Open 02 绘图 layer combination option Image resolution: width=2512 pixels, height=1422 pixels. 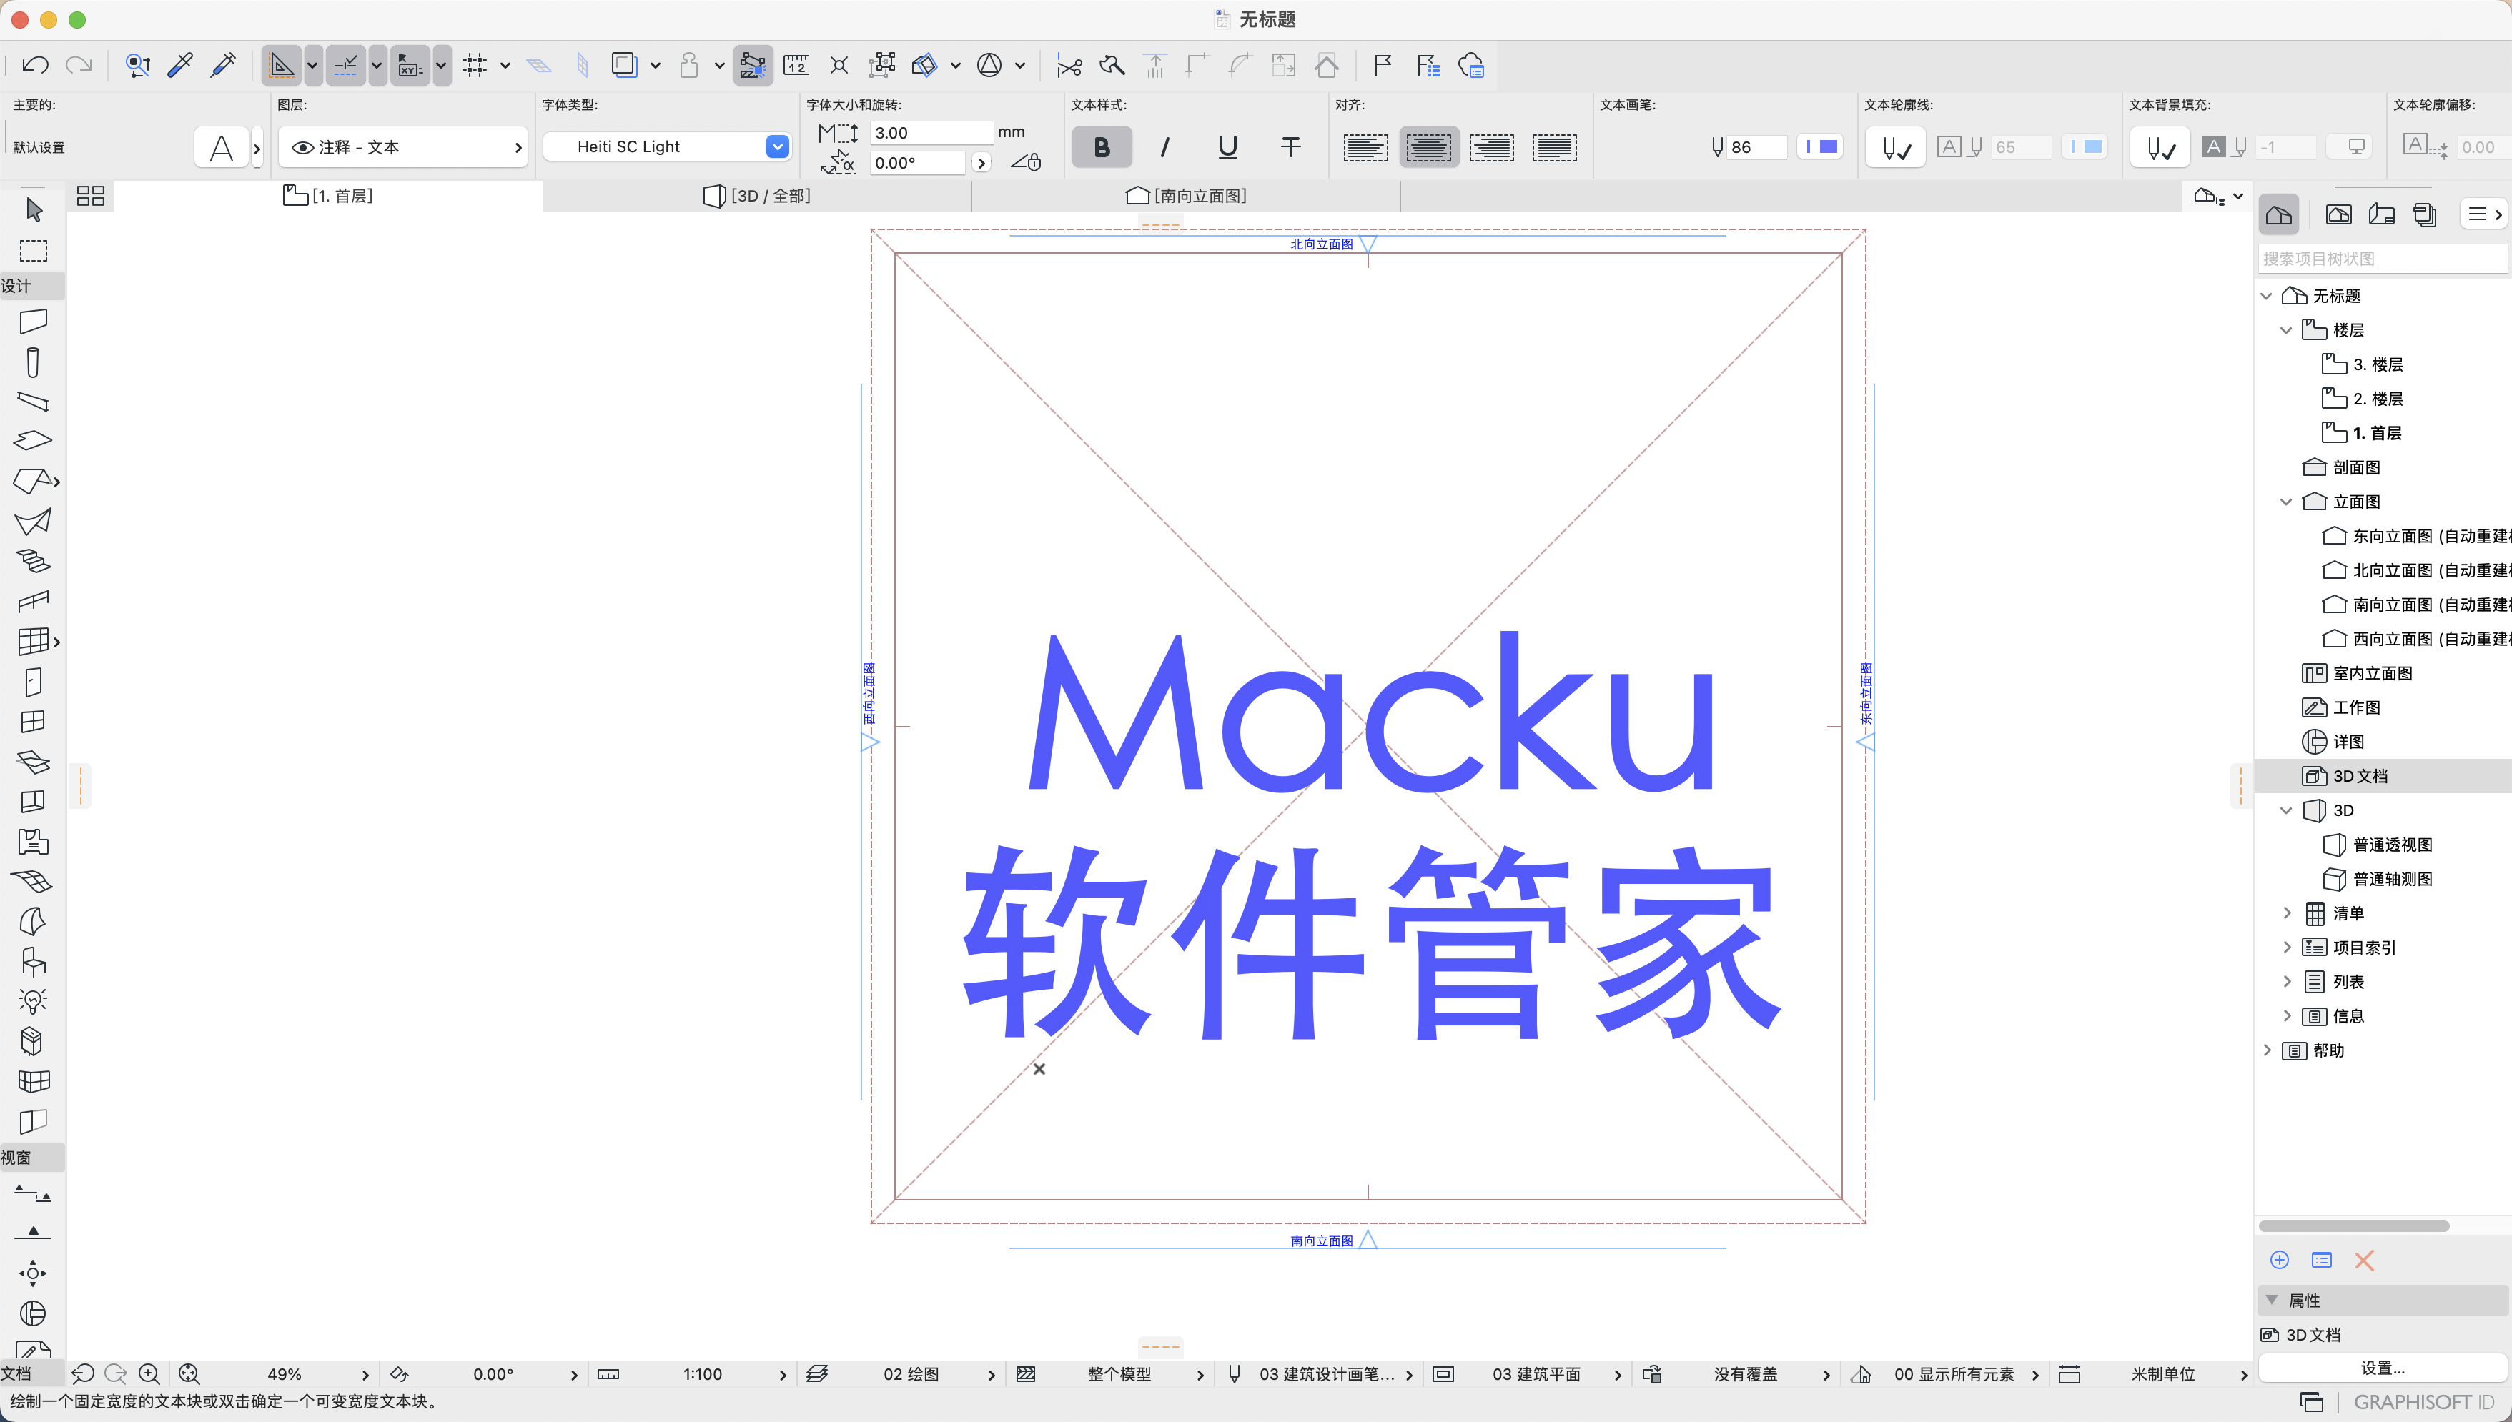tap(901, 1374)
